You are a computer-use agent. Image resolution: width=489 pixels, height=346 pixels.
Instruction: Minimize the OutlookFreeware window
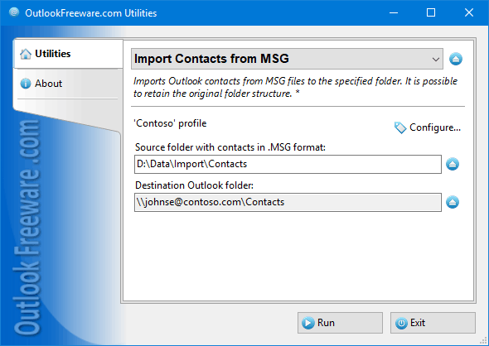click(394, 12)
